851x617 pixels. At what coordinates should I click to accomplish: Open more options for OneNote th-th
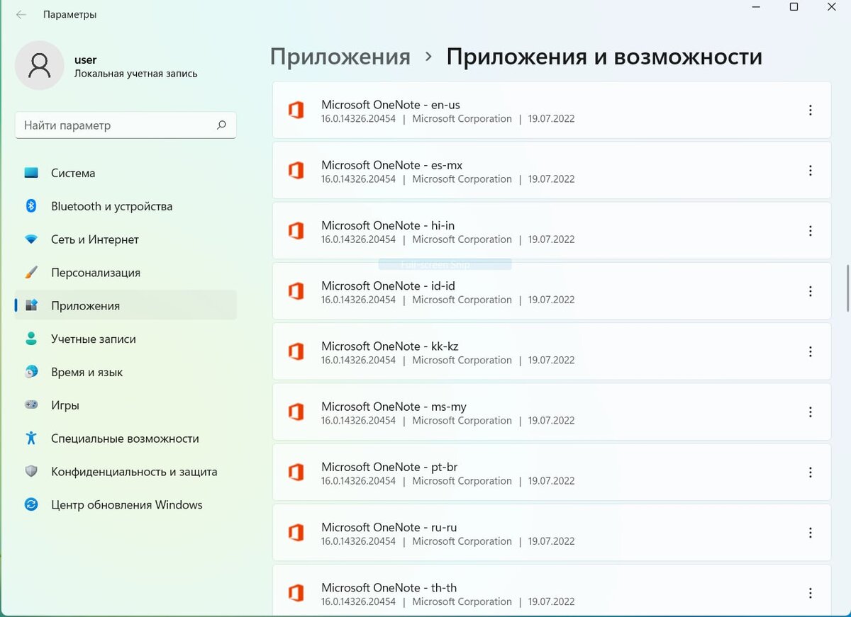coord(811,593)
